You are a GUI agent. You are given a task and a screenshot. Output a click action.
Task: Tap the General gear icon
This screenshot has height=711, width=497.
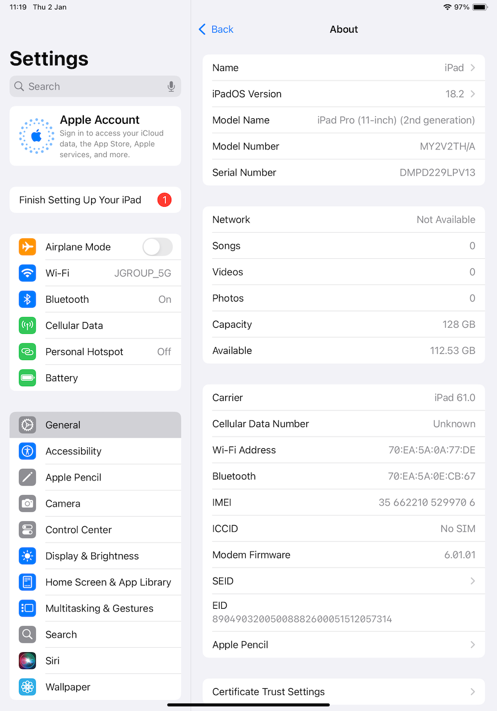tap(27, 425)
